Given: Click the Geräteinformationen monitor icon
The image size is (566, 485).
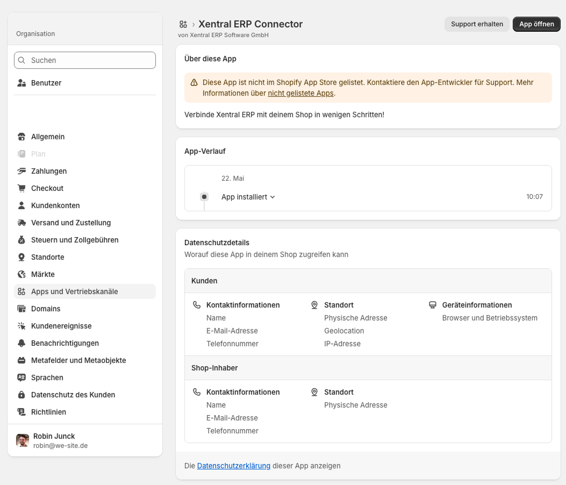Looking at the screenshot, I should coord(433,305).
